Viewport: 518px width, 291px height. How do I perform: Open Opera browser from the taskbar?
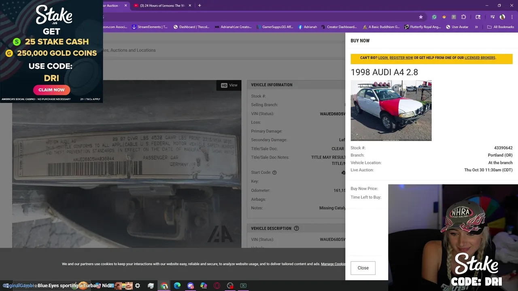click(x=217, y=286)
